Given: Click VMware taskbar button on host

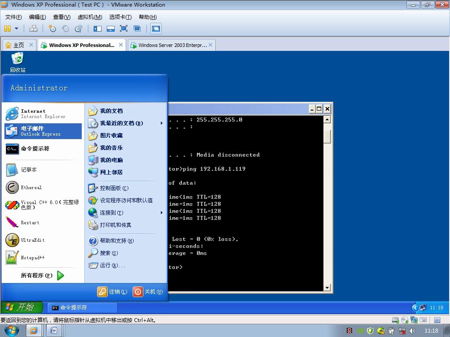Looking at the screenshot, I should [33, 330].
